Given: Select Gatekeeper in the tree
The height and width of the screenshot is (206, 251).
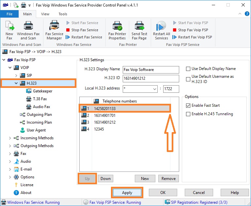Looking at the screenshot, I should click(39, 91).
